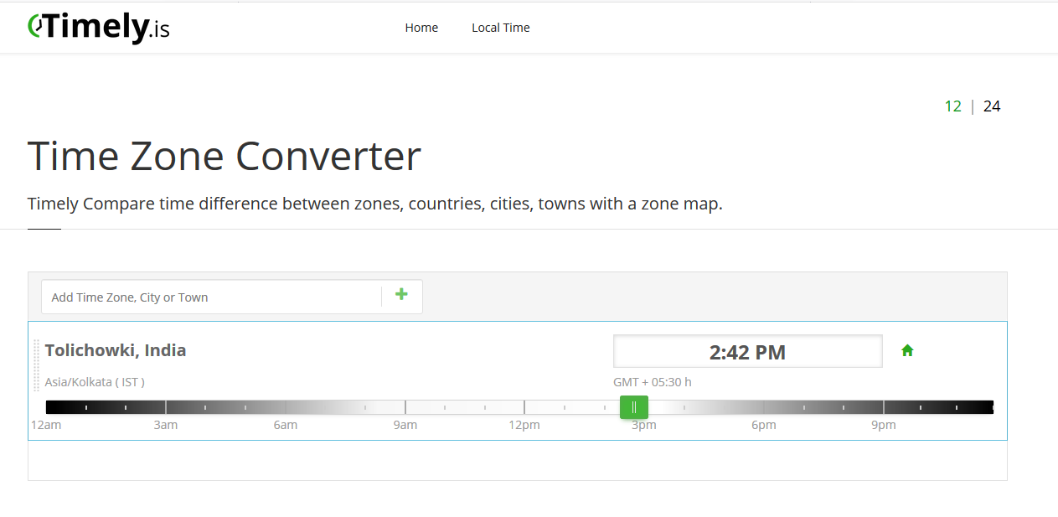The image size is (1058, 517).
Task: Set time by clicking the 6pm timeline mark
Action: point(763,406)
